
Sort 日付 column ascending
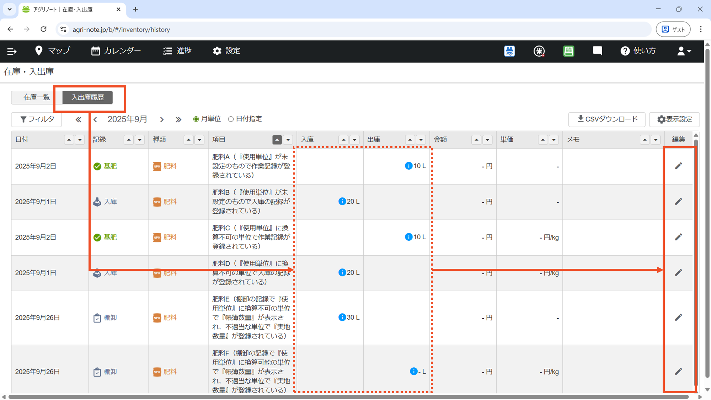(x=69, y=140)
